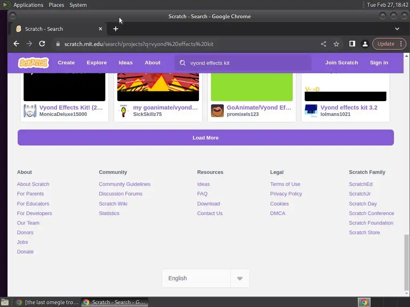
Task: Click the Statistics footer link
Action: pyautogui.click(x=109, y=213)
